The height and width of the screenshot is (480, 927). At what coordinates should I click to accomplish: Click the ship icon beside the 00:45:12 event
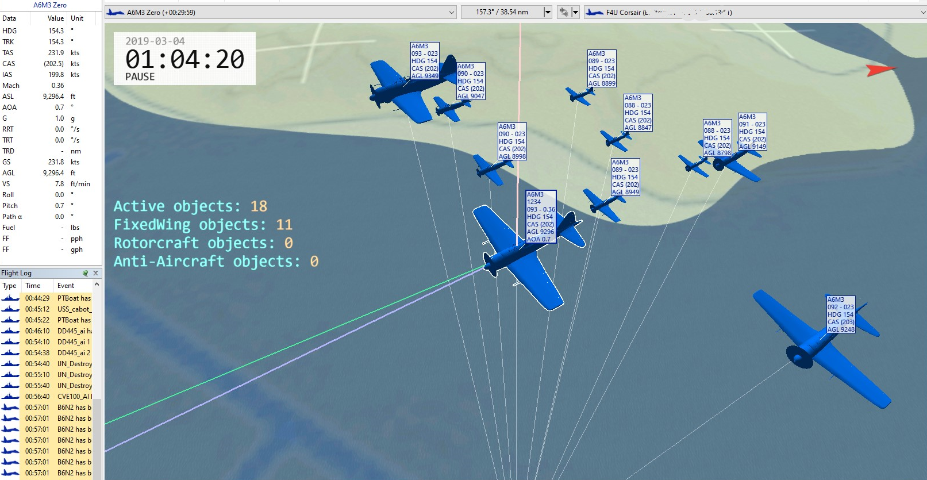(10, 309)
